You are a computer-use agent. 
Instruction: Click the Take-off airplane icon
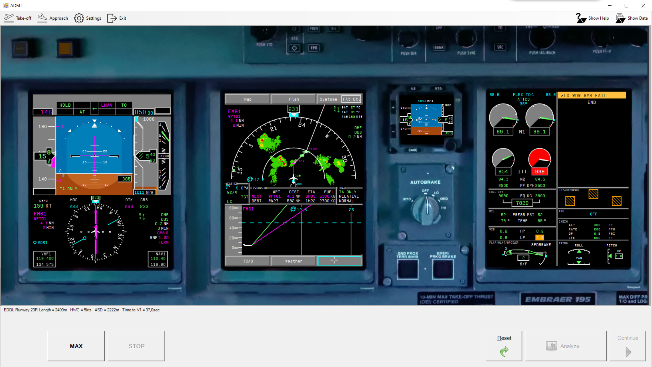pos(9,18)
